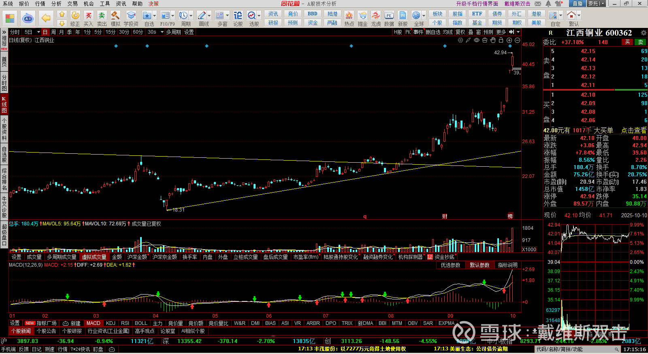Open F10/F9 dropdown arrow
The height and width of the screenshot is (354, 648).
[x=173, y=15]
